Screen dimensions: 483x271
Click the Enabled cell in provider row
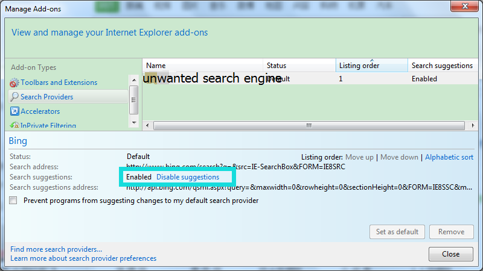click(x=424, y=79)
